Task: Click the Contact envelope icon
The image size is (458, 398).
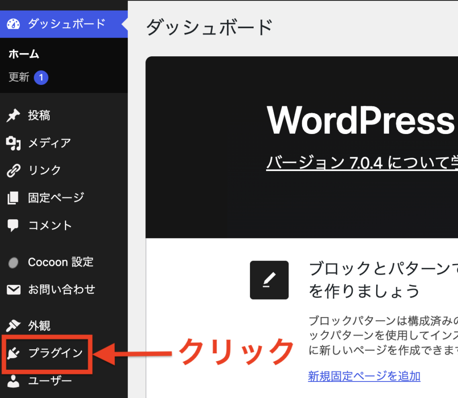Action: pyautogui.click(x=13, y=289)
